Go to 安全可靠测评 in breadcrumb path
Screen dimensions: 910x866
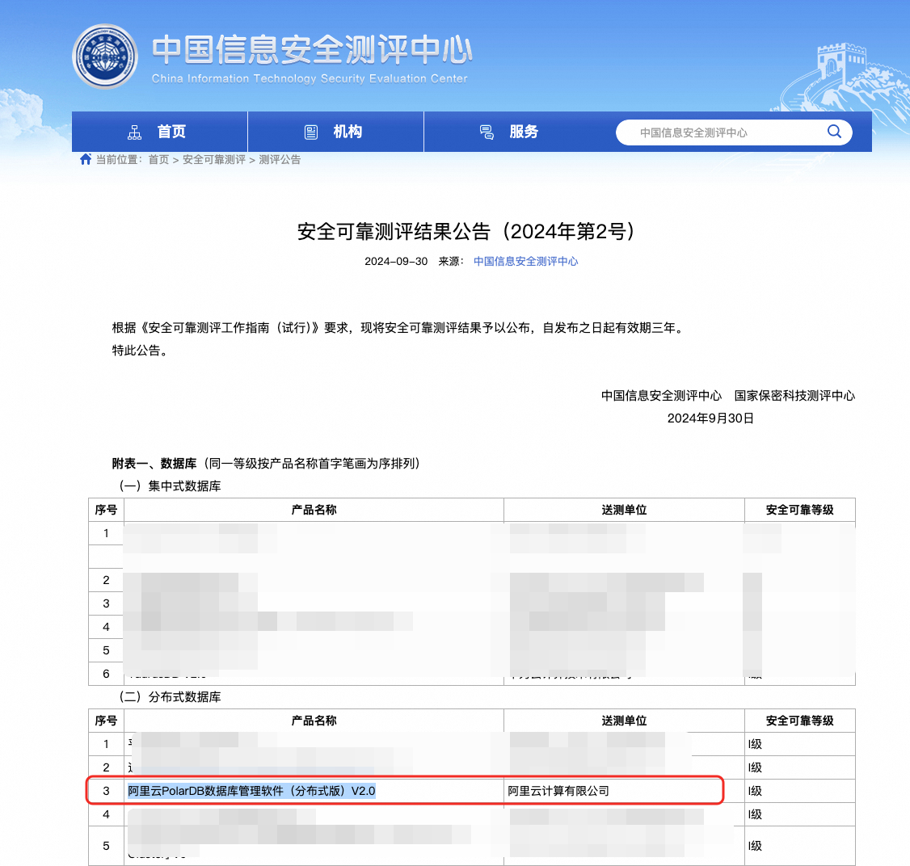pos(214,159)
